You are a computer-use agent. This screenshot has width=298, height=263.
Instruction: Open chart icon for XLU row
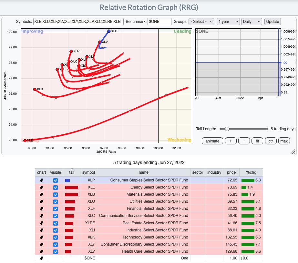pos(41,201)
